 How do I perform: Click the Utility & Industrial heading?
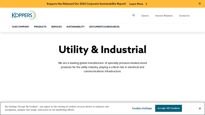[x=102, y=50]
